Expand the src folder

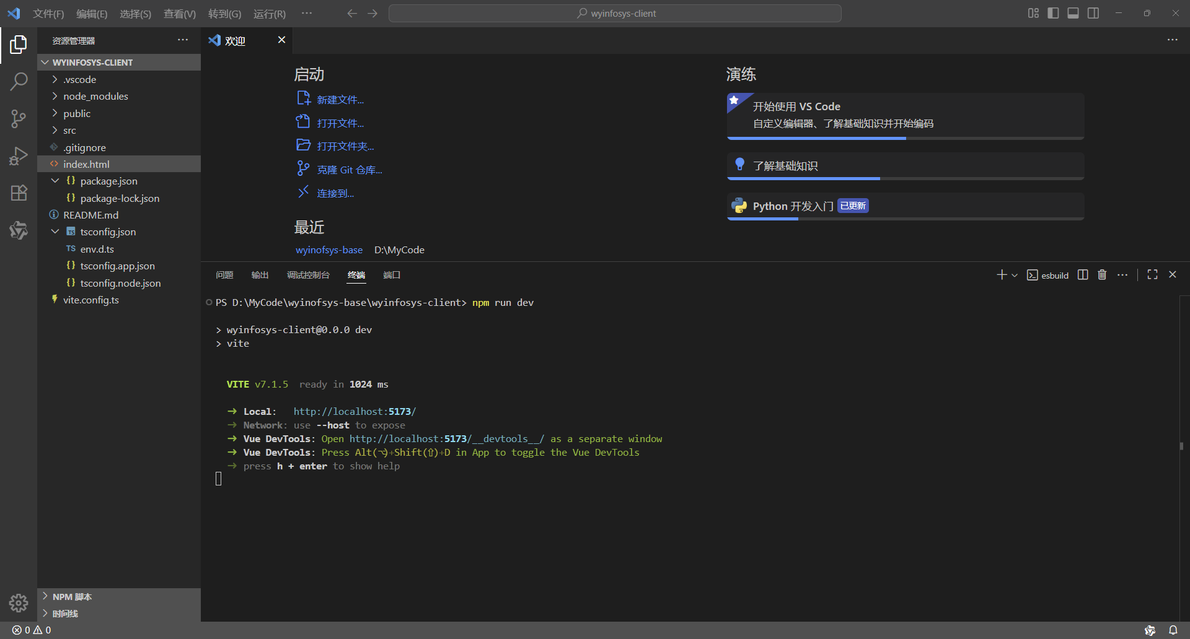point(119,130)
